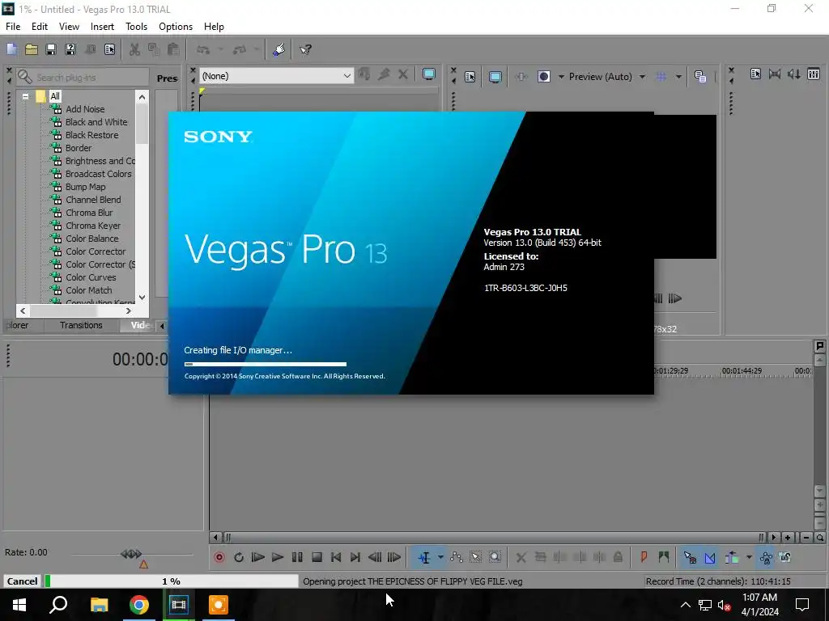This screenshot has width=829, height=621.
Task: Pause playback in the transport bar
Action: point(297,557)
